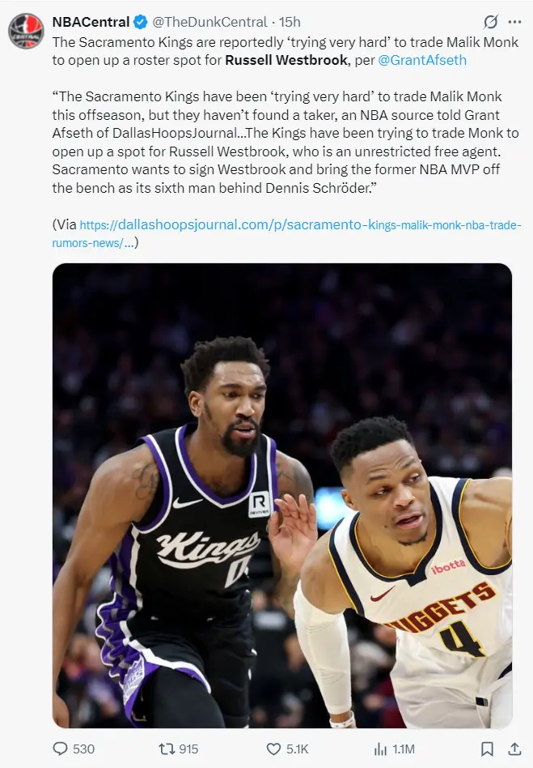
Task: Click the blue verified badge
Action: [x=141, y=22]
